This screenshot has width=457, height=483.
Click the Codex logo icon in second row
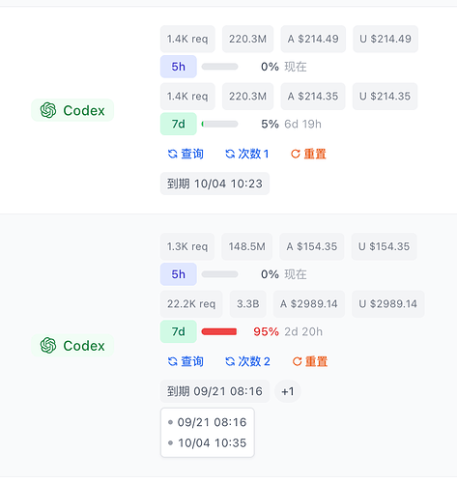(x=48, y=345)
